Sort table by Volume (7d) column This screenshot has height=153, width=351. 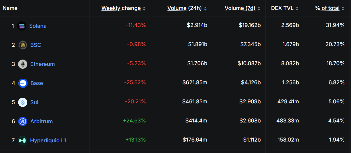[240, 8]
